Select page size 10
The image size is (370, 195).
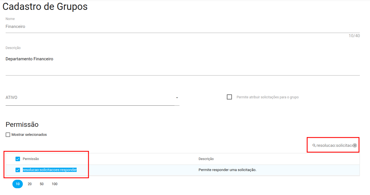pos(17,184)
